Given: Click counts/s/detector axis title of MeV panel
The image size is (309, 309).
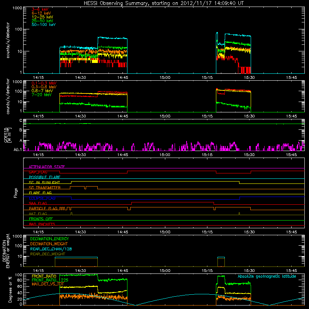Looking at the screenshot, I should 8,96.
